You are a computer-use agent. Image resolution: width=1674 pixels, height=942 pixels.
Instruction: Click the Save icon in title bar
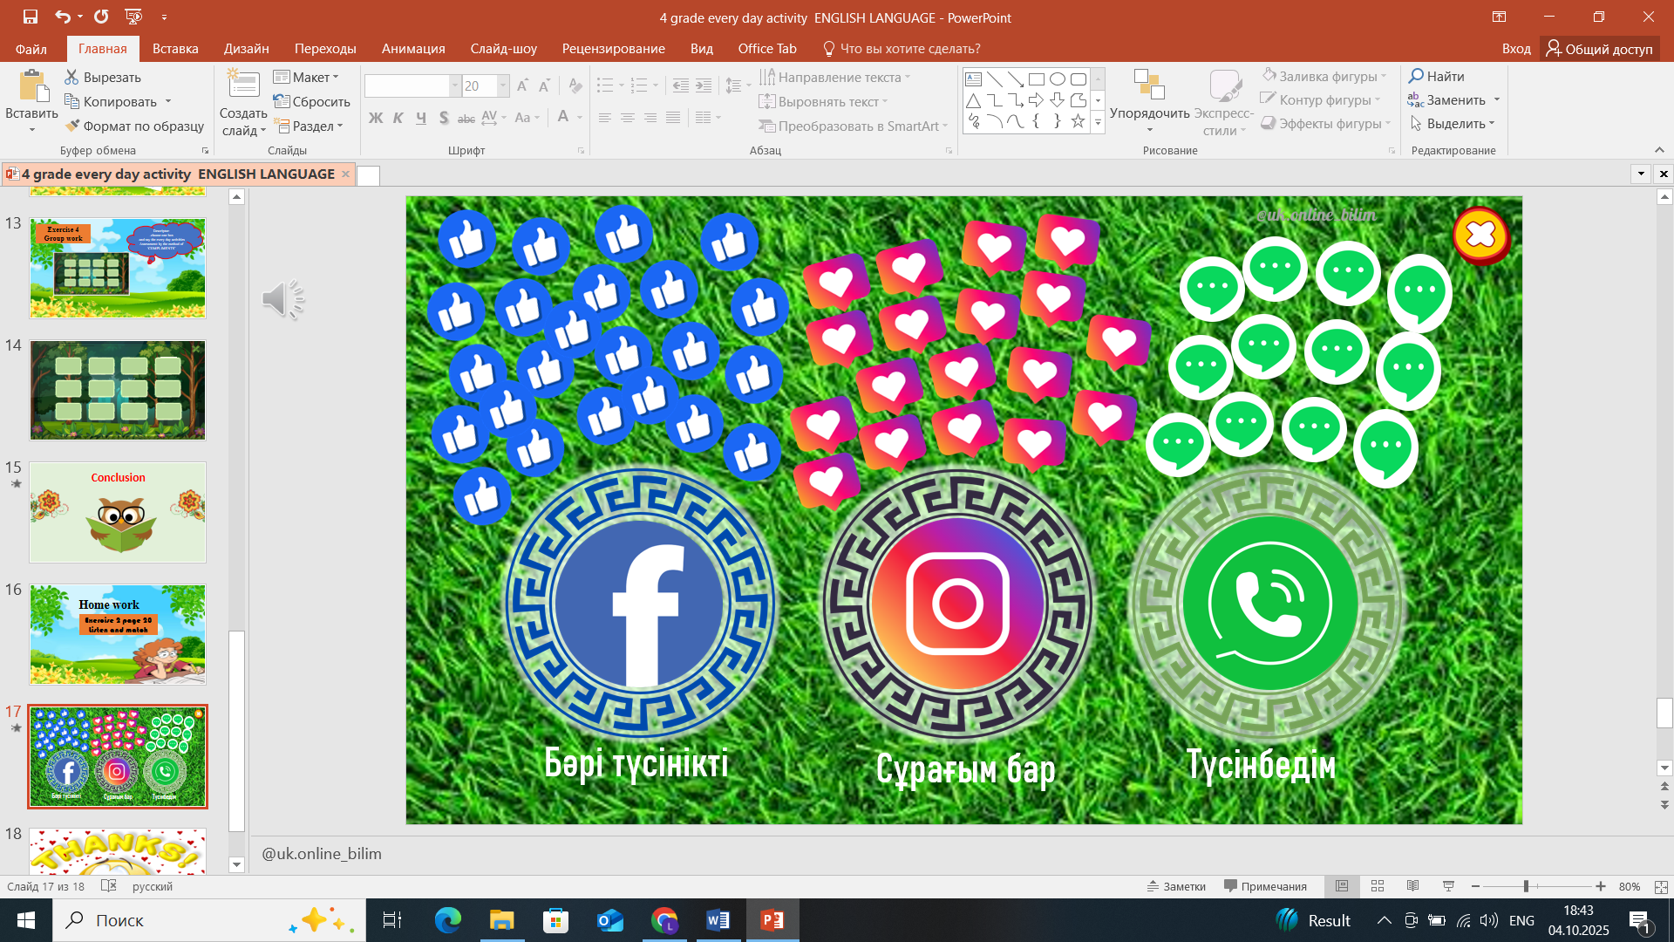tap(31, 17)
